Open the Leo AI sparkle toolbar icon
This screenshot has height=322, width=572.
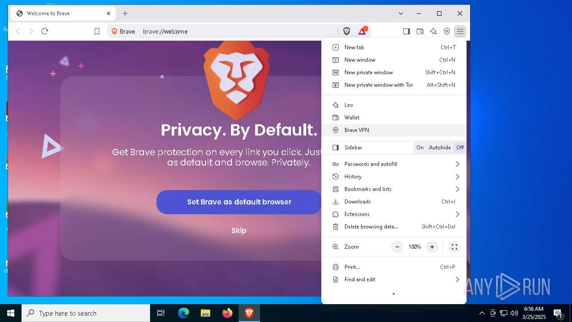[x=433, y=31]
